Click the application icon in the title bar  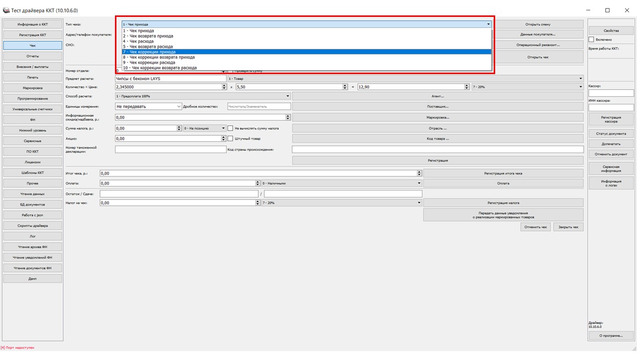pyautogui.click(x=6, y=10)
